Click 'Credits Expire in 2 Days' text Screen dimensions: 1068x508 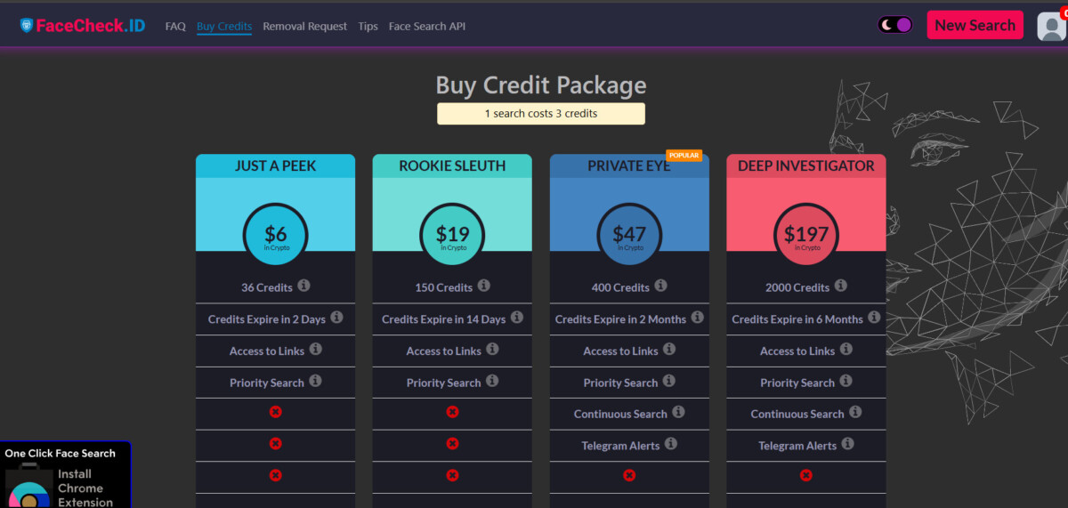pyautogui.click(x=267, y=319)
